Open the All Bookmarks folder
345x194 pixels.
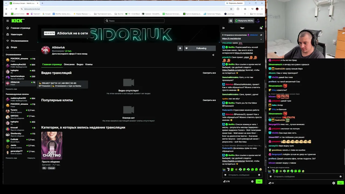point(256,14)
